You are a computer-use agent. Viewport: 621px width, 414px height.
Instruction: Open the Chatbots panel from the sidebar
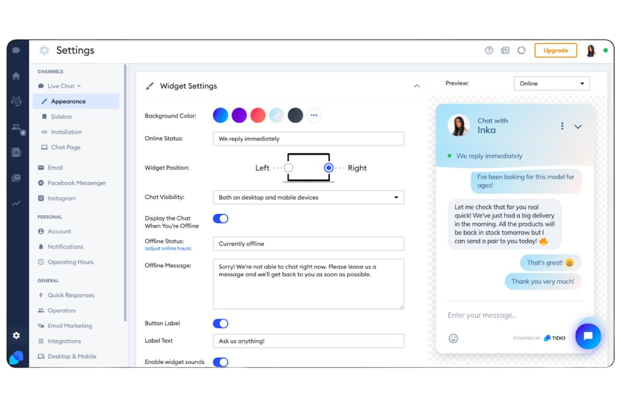[x=17, y=101]
